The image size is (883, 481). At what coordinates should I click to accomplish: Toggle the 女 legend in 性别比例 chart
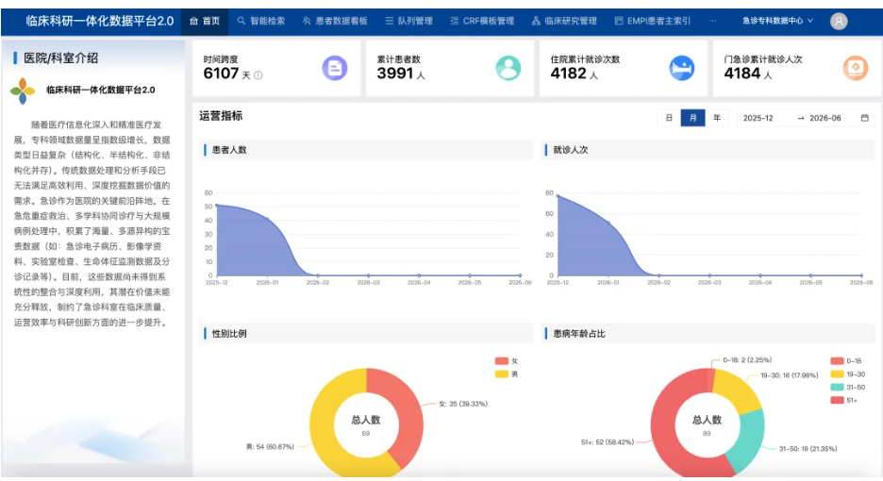click(507, 361)
